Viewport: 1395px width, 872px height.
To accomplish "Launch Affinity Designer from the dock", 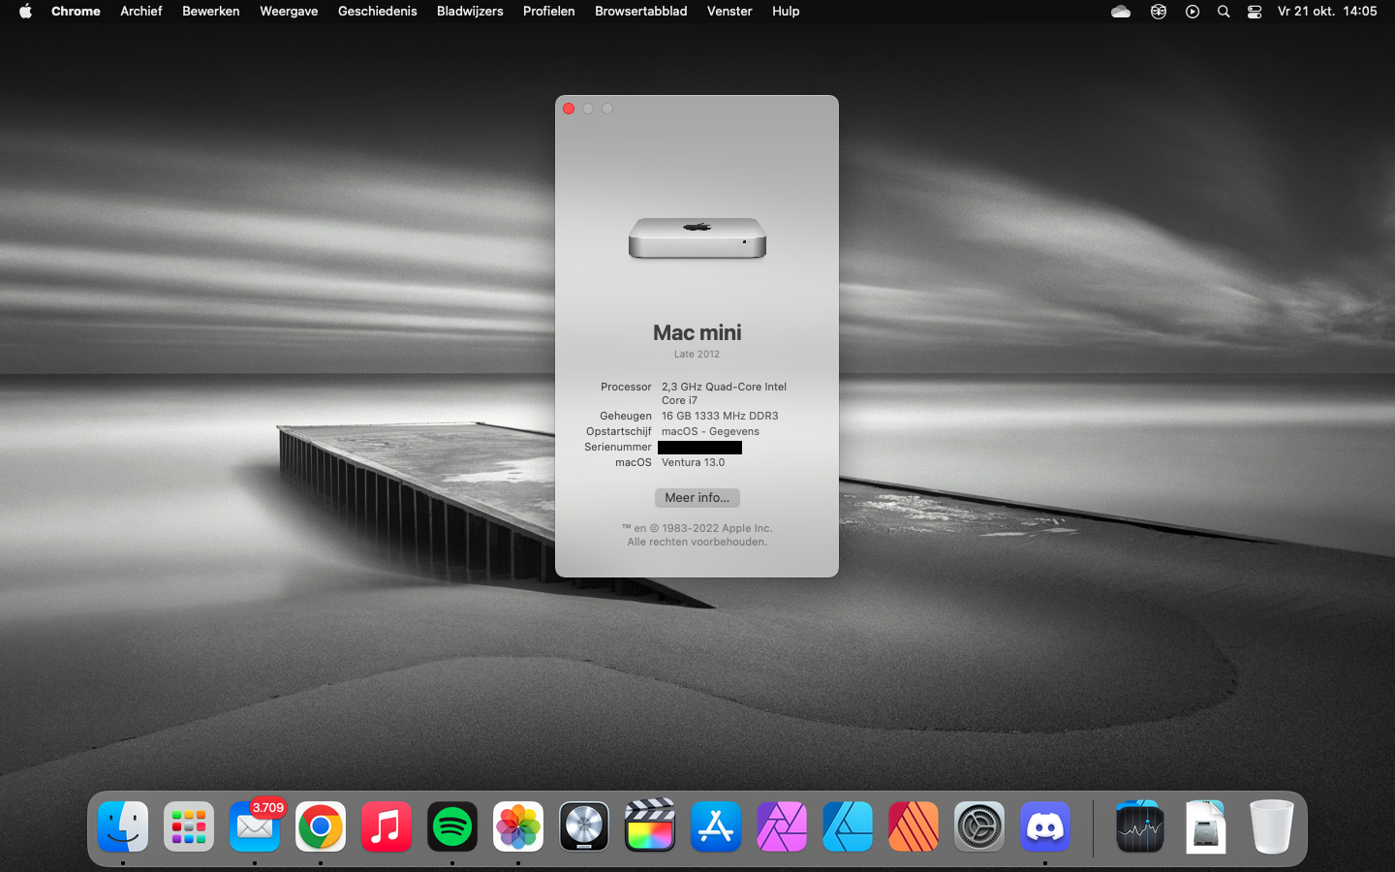I will click(x=848, y=826).
